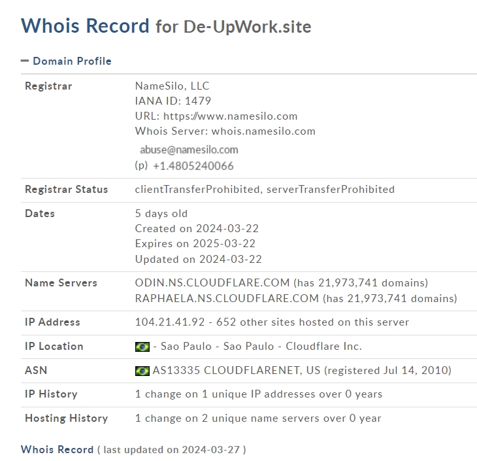Click clientTransferProhibited, serverTransferProhibited status
The width and height of the screenshot is (477, 461).
(265, 190)
